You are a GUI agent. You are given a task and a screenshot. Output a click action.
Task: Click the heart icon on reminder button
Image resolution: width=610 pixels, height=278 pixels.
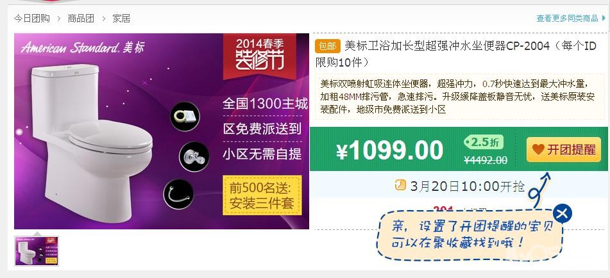[538, 149]
